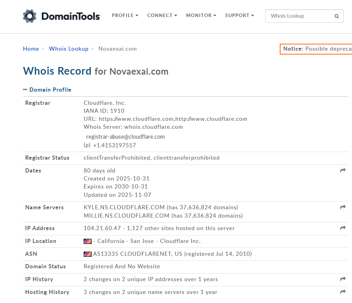Click the Domain Status row label
This screenshot has height=303, width=352.
pyautogui.click(x=45, y=267)
